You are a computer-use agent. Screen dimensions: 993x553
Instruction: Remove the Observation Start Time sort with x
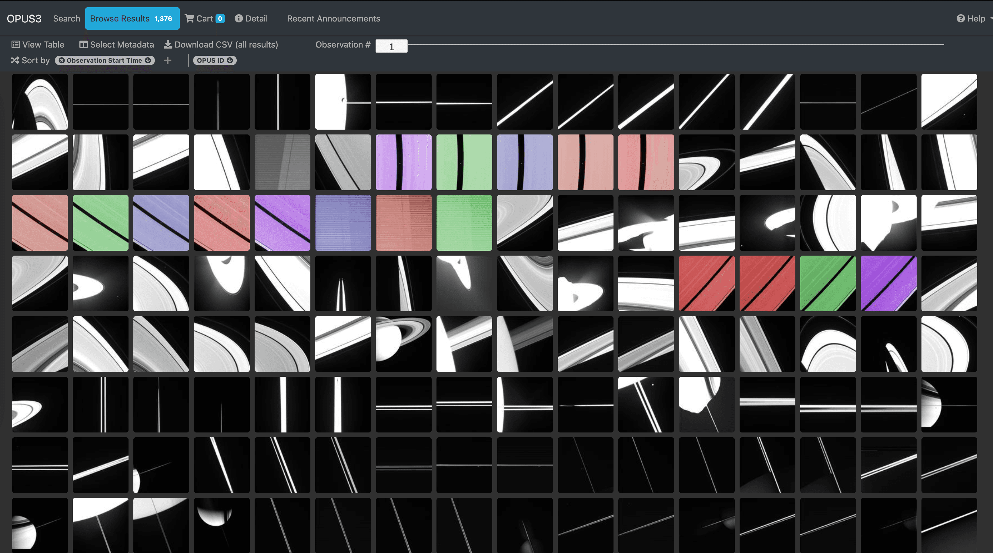point(62,61)
